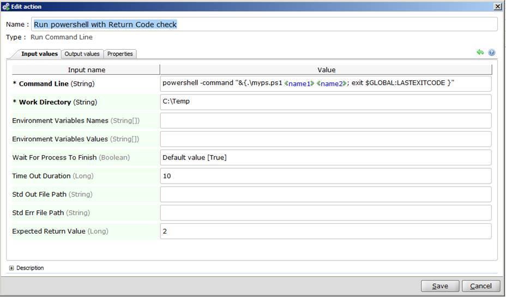Click the Time Out Duration field
Image resolution: width=506 pixels, height=297 pixels.
click(x=326, y=176)
